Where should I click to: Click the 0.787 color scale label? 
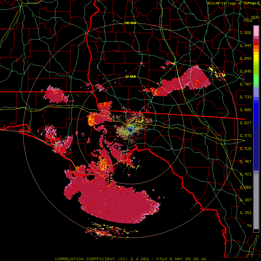tap(246, 84)
